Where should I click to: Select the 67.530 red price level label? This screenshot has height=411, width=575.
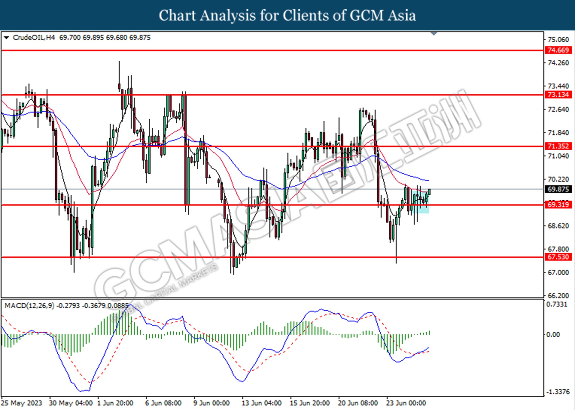[x=558, y=257]
